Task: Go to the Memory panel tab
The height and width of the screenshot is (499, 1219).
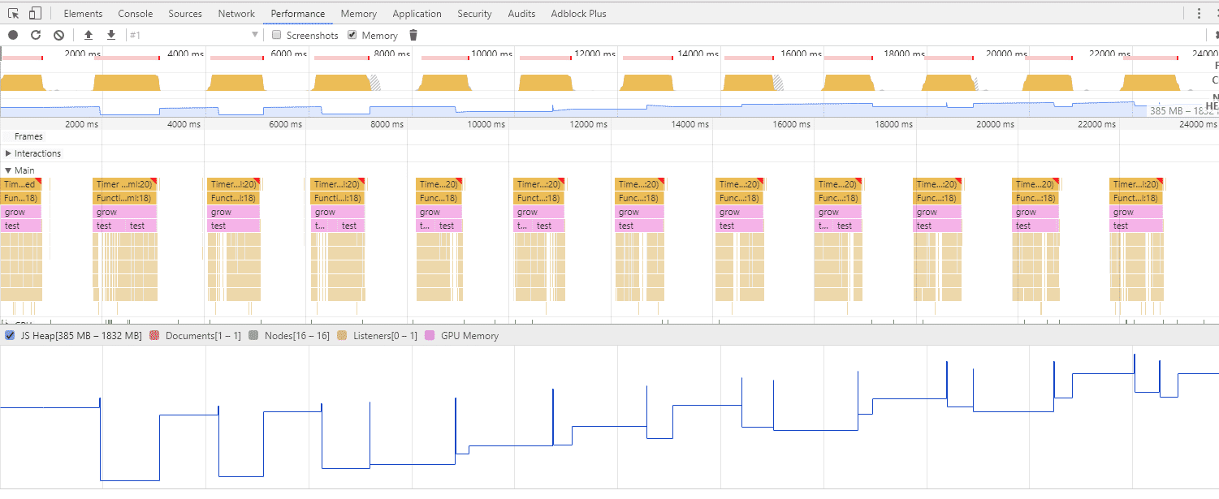Action: point(358,14)
